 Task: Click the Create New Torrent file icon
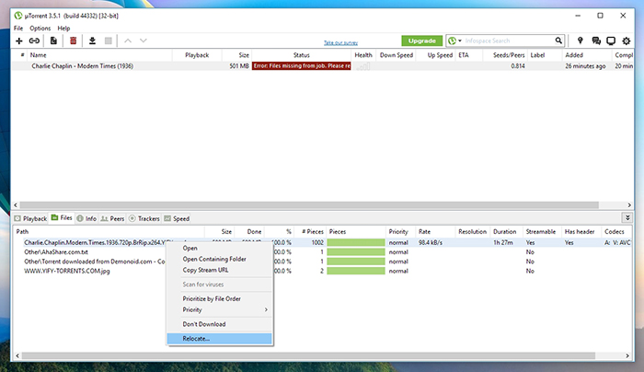pyautogui.click(x=53, y=41)
